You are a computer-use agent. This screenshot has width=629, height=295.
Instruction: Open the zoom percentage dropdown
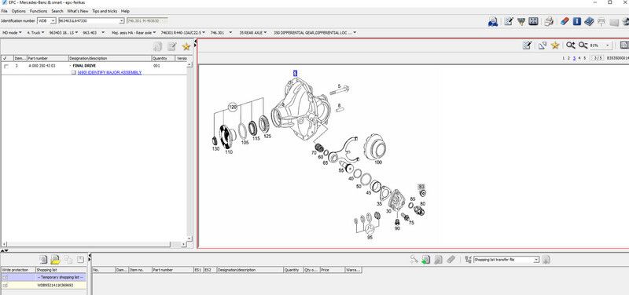[608, 46]
